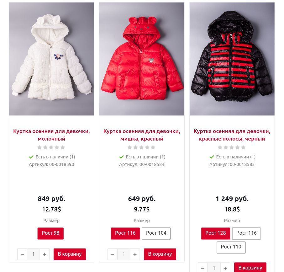Rate the white jacket using the star rating

(x=51, y=147)
